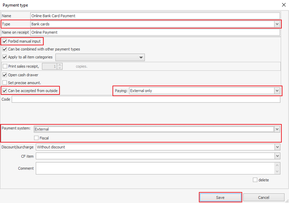Toggle Can be combined with other payment types
Viewport: 289px width, 203px height.
(x=5, y=49)
